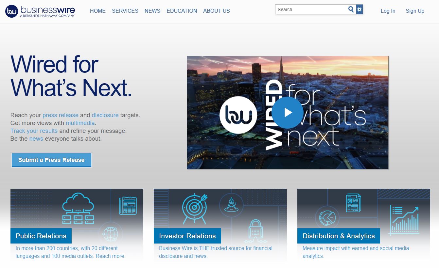Viewport: 439px width, 268px height.
Task: Open the ABOUT US menu
Action: (x=217, y=11)
